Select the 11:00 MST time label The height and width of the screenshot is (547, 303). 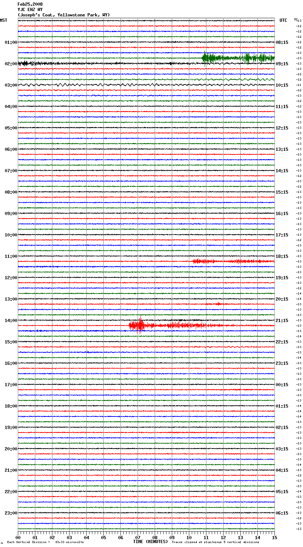pos(11,256)
